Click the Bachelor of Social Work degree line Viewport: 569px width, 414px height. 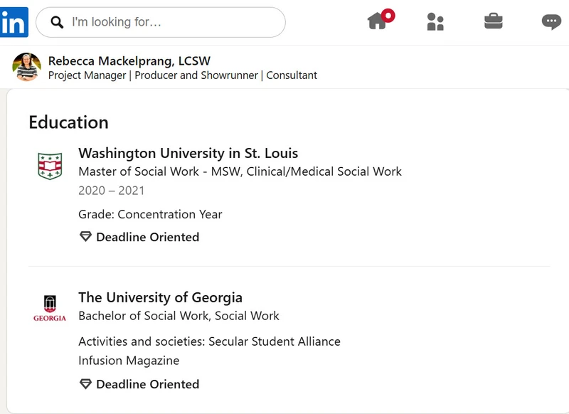click(179, 316)
